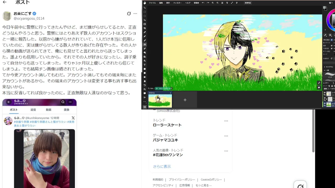335x188 pixels.
Task: Open the 利用規約 footer link
Action: tap(158, 180)
